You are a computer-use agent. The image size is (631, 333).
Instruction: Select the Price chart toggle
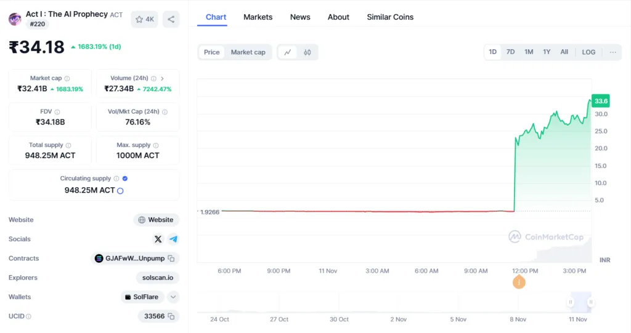click(212, 52)
